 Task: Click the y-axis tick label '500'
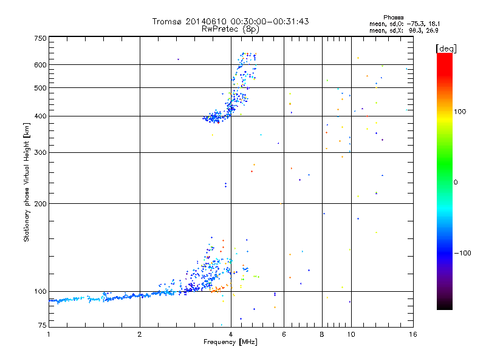[40, 88]
